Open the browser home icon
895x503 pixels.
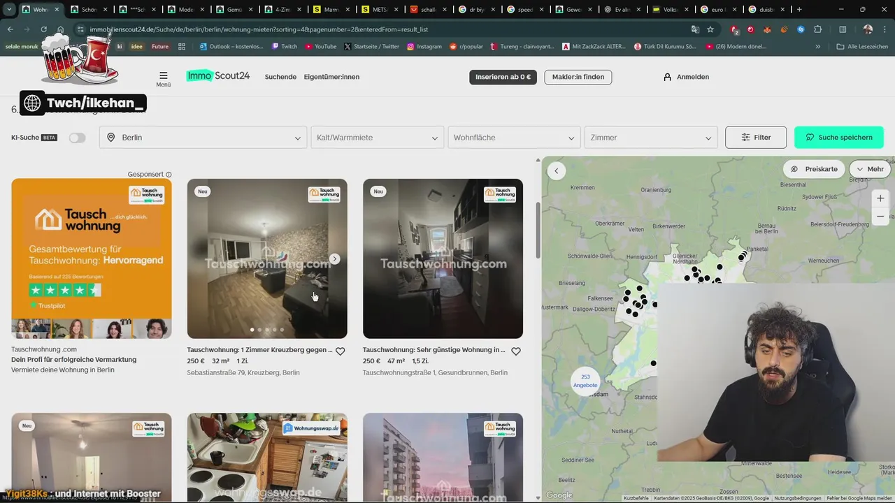(61, 29)
